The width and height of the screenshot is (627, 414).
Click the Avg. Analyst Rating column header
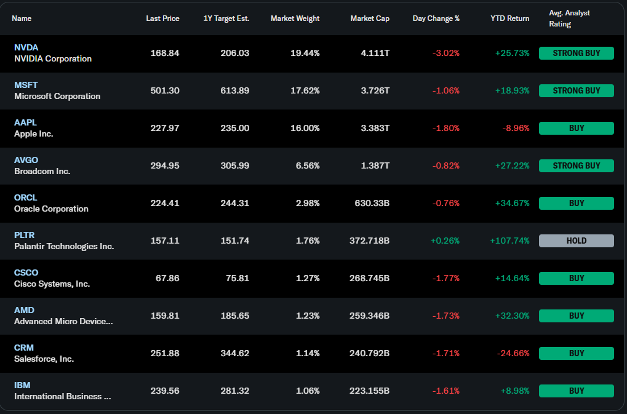pos(569,18)
